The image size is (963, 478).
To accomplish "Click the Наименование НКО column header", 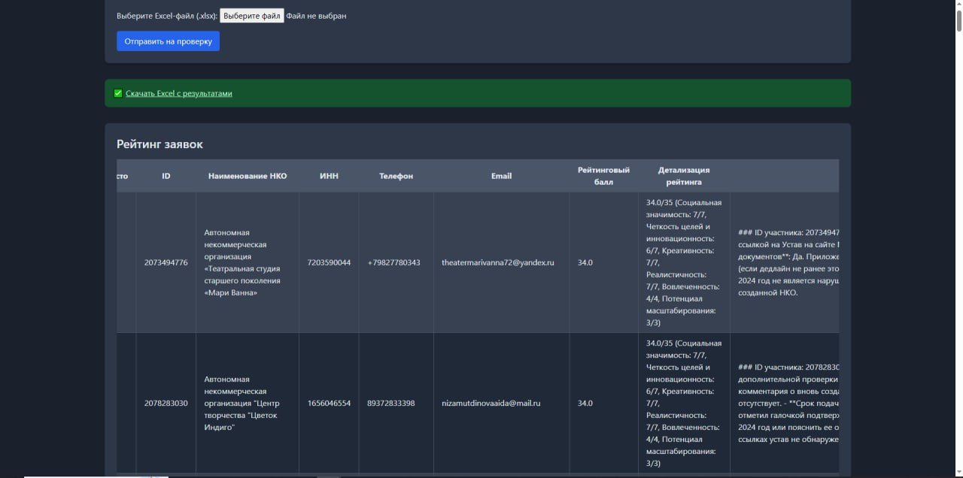I will pos(247,176).
